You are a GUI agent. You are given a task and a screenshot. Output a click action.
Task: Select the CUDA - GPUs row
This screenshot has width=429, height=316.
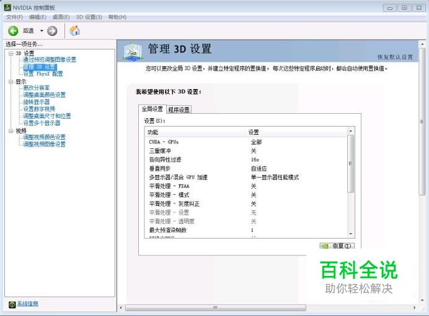pyautogui.click(x=246, y=142)
